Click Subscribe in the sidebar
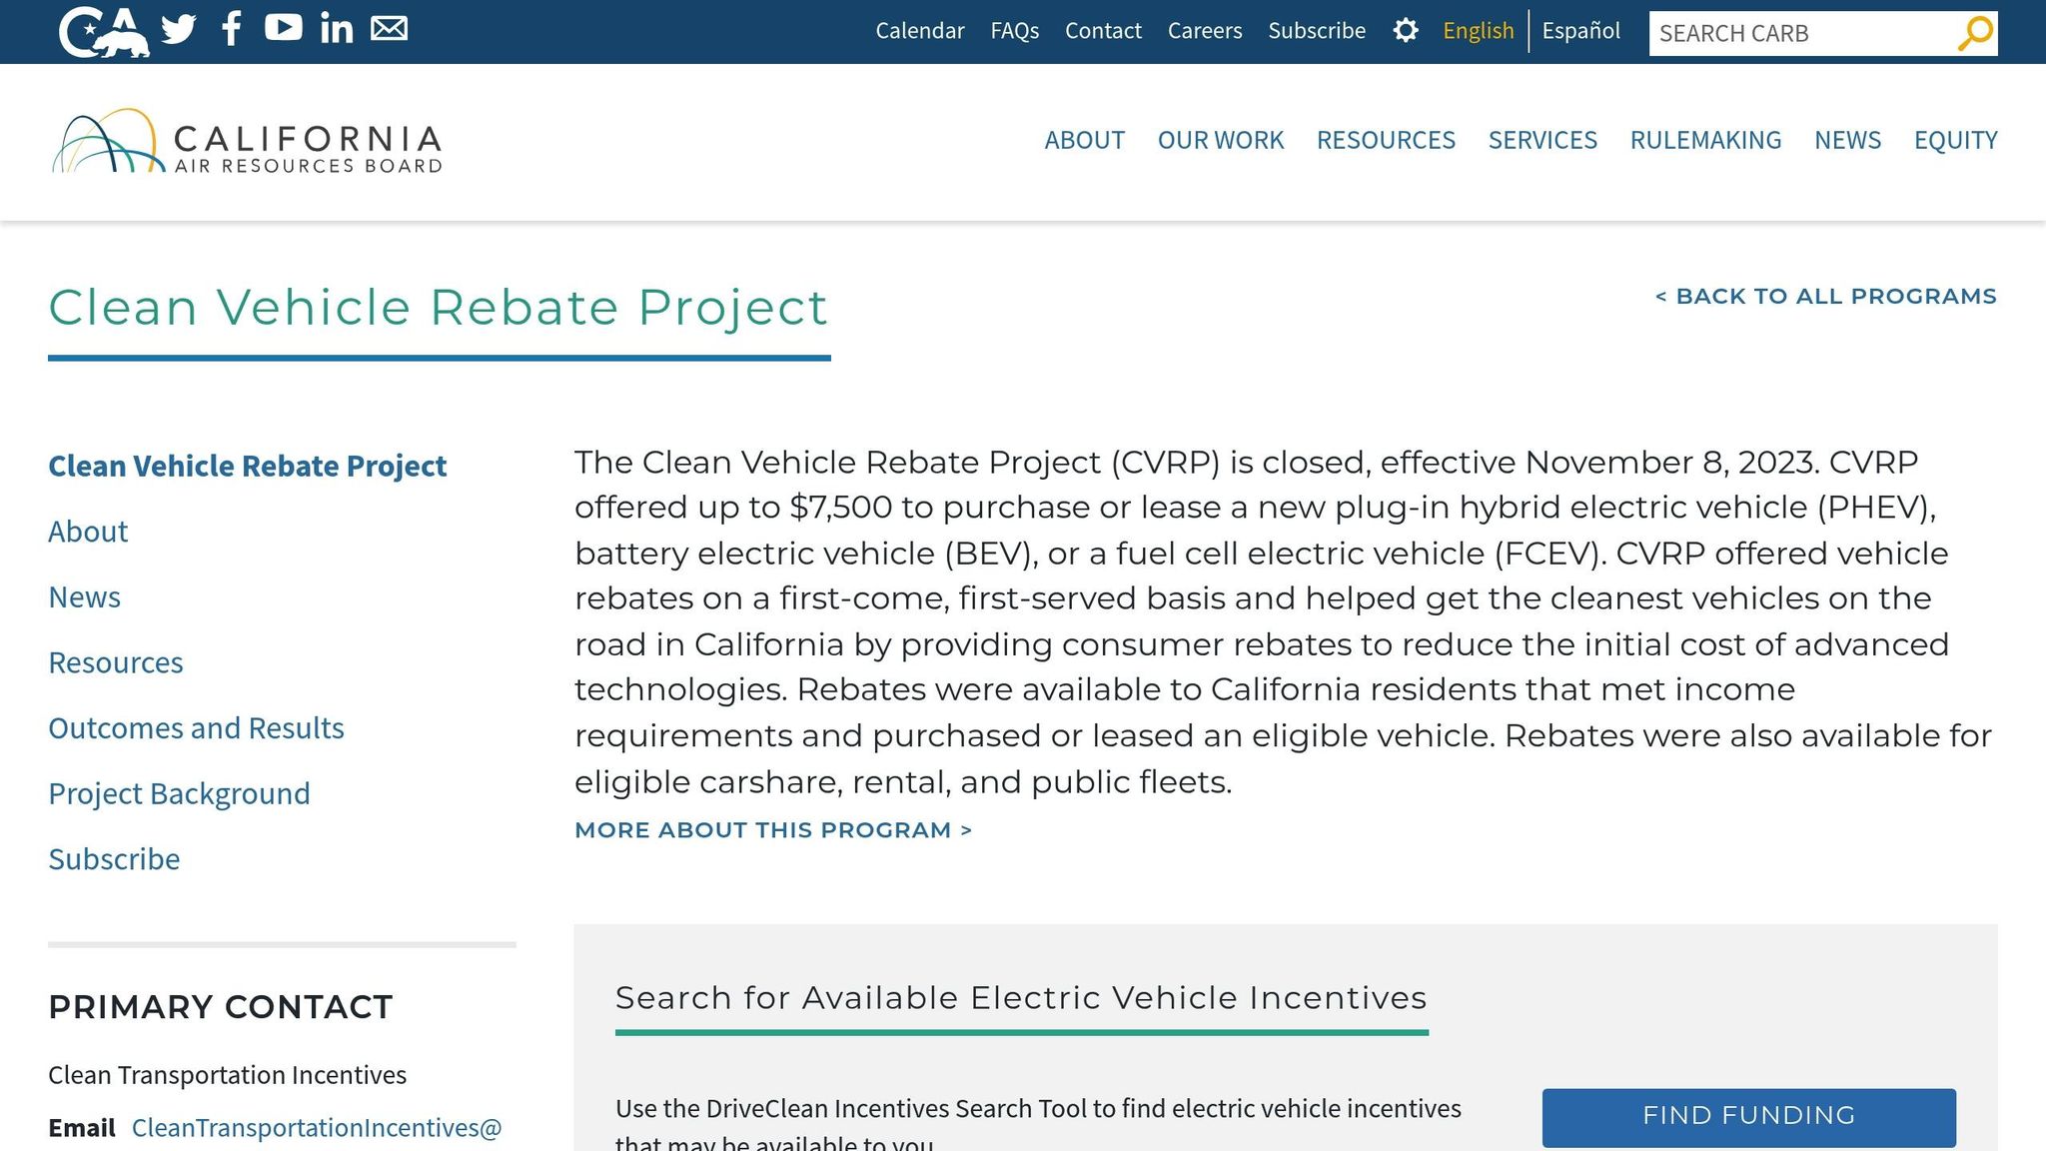 114,859
